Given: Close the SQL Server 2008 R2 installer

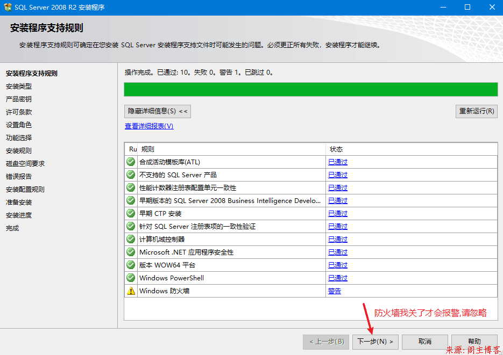Looking at the screenshot, I should tap(492, 7).
